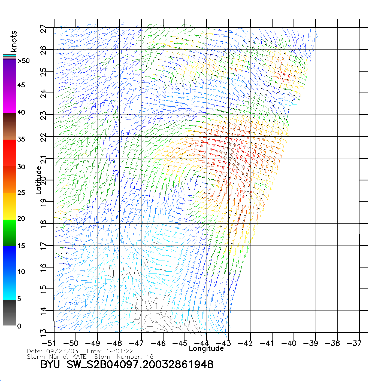Screen dimensions: 387x381
Task: Select longitude tick label -49
Action: pos(92,343)
